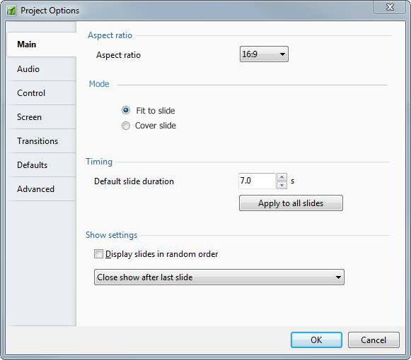Dismiss the dialog with Cancel
The width and height of the screenshot is (411, 360).
[x=374, y=340]
